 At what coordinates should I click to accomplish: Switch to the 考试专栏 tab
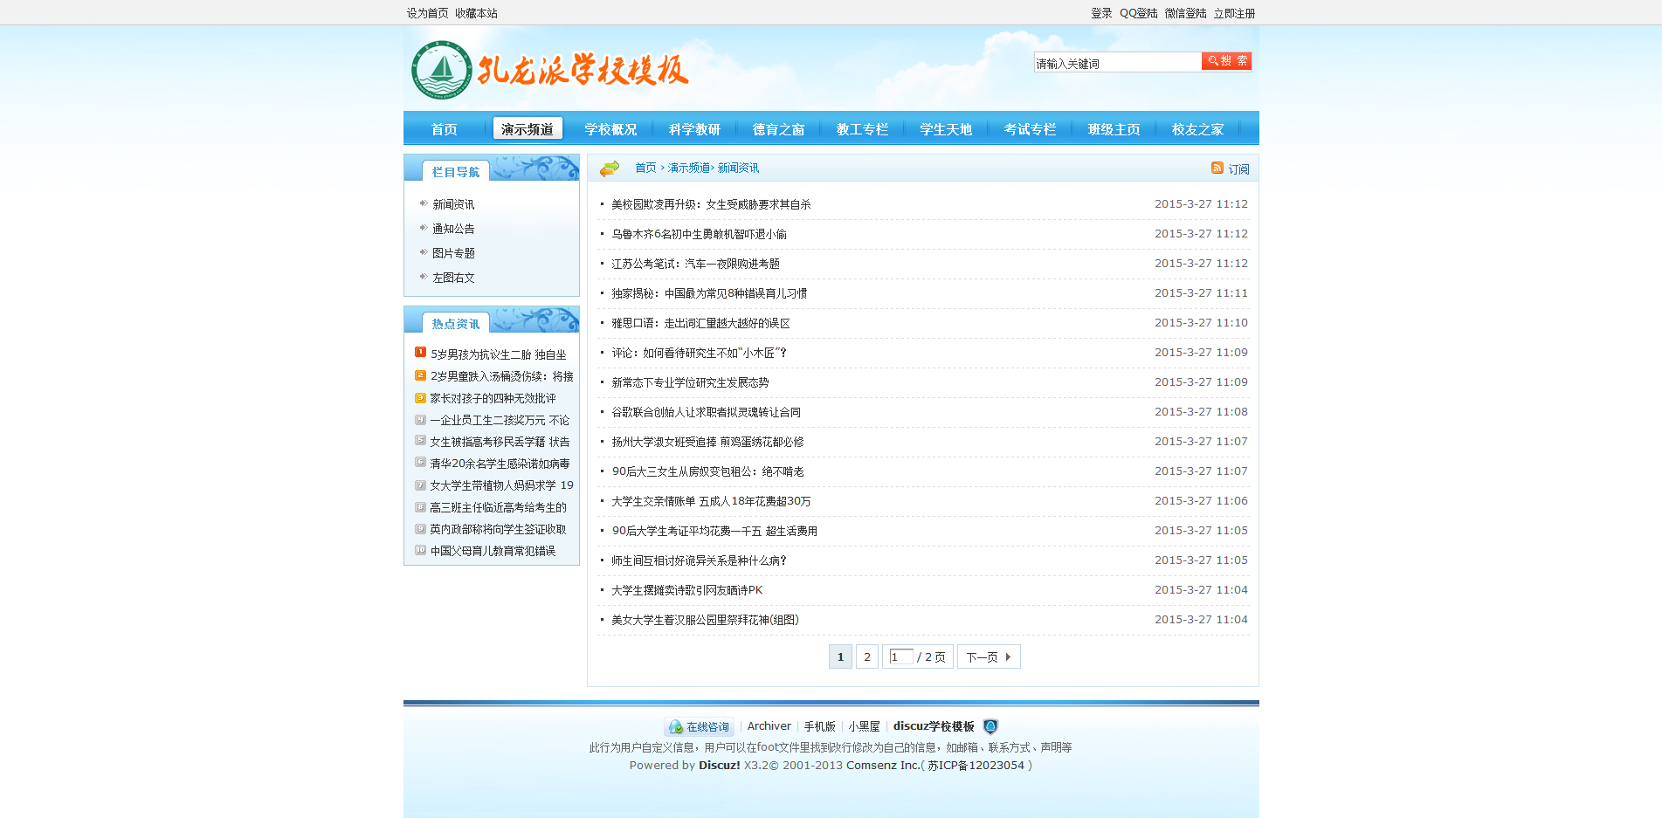pyautogui.click(x=1030, y=129)
